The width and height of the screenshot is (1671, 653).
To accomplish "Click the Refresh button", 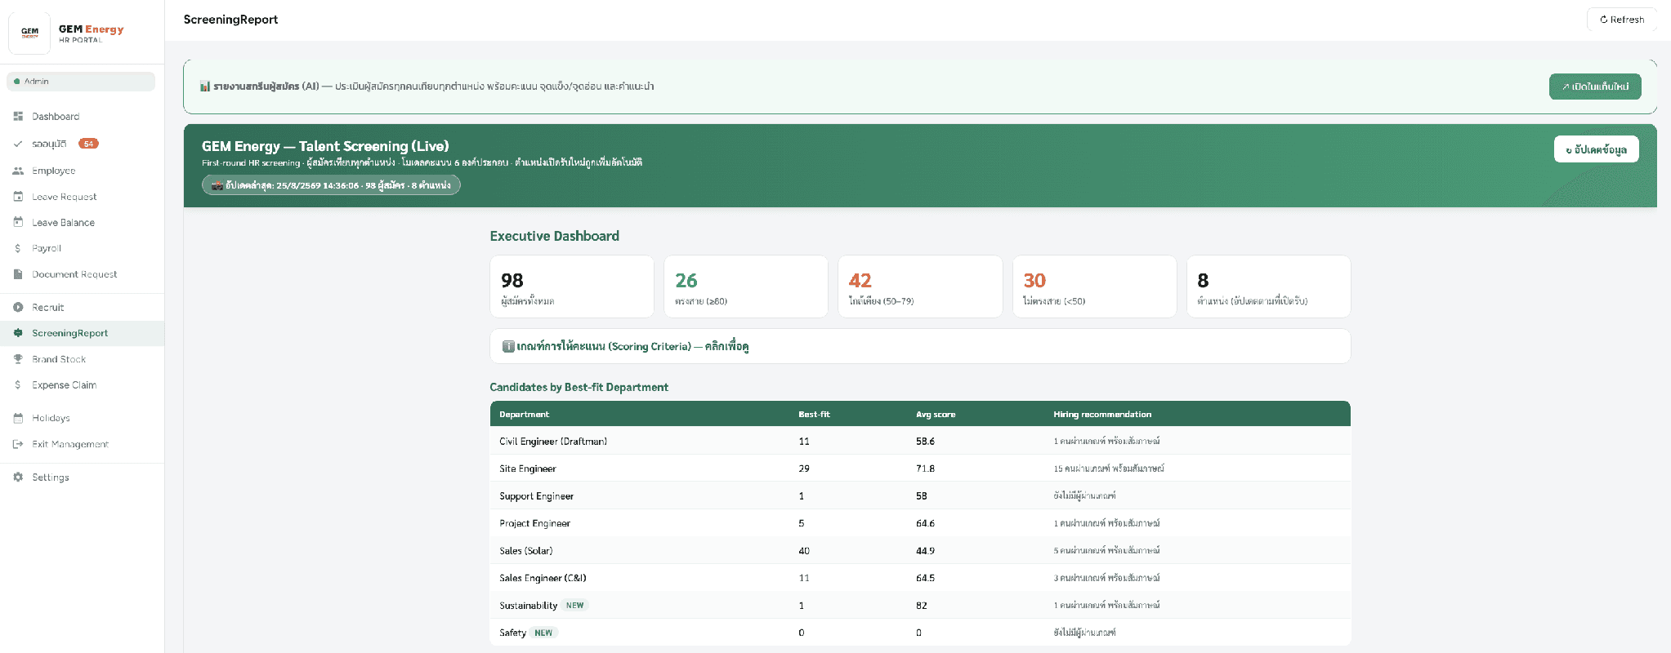I will click(1622, 20).
